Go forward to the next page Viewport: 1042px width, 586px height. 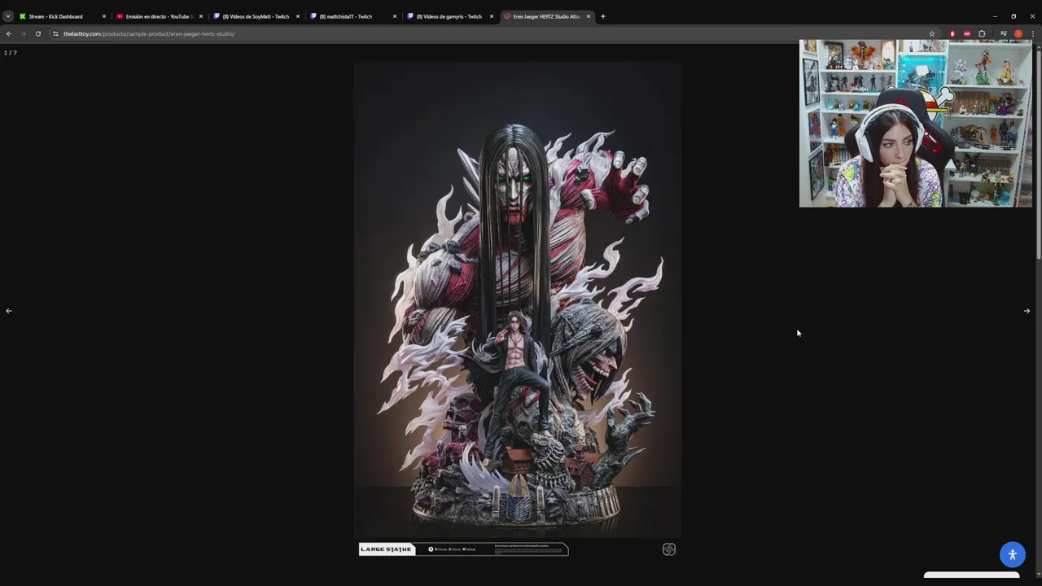click(23, 33)
